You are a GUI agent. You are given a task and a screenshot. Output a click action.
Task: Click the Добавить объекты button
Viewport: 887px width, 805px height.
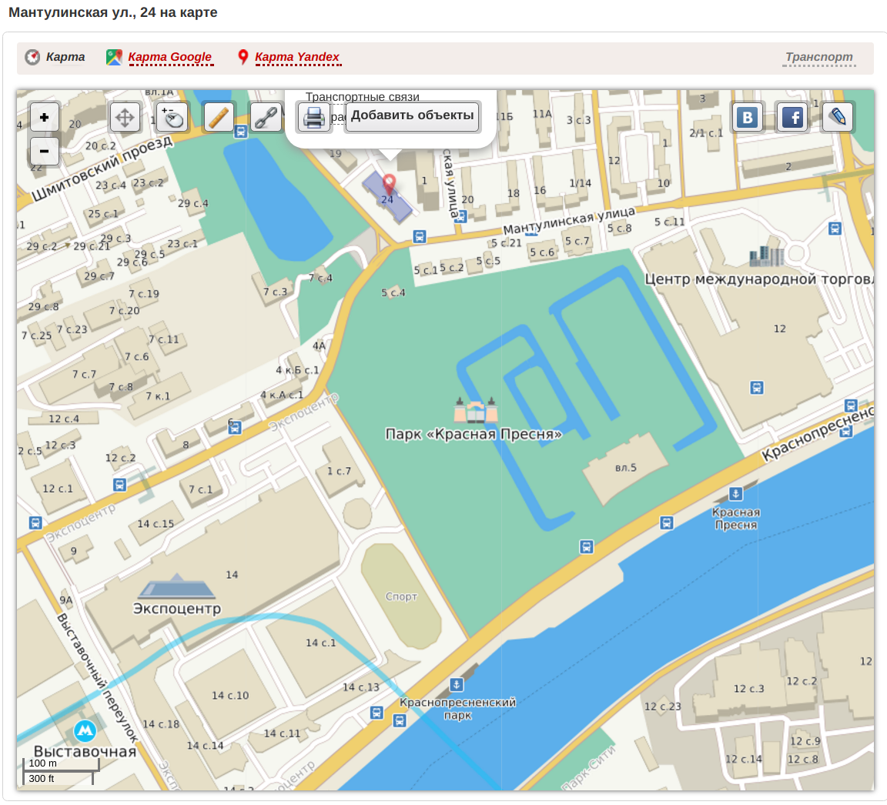click(413, 115)
